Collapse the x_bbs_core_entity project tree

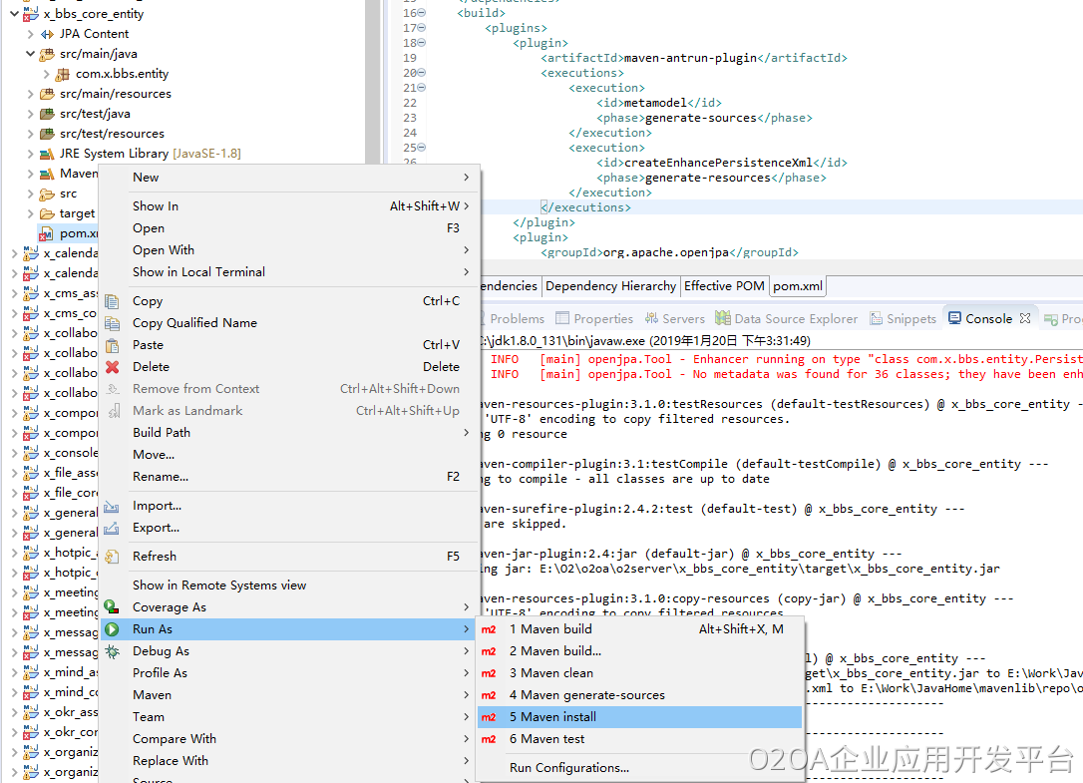click(14, 14)
